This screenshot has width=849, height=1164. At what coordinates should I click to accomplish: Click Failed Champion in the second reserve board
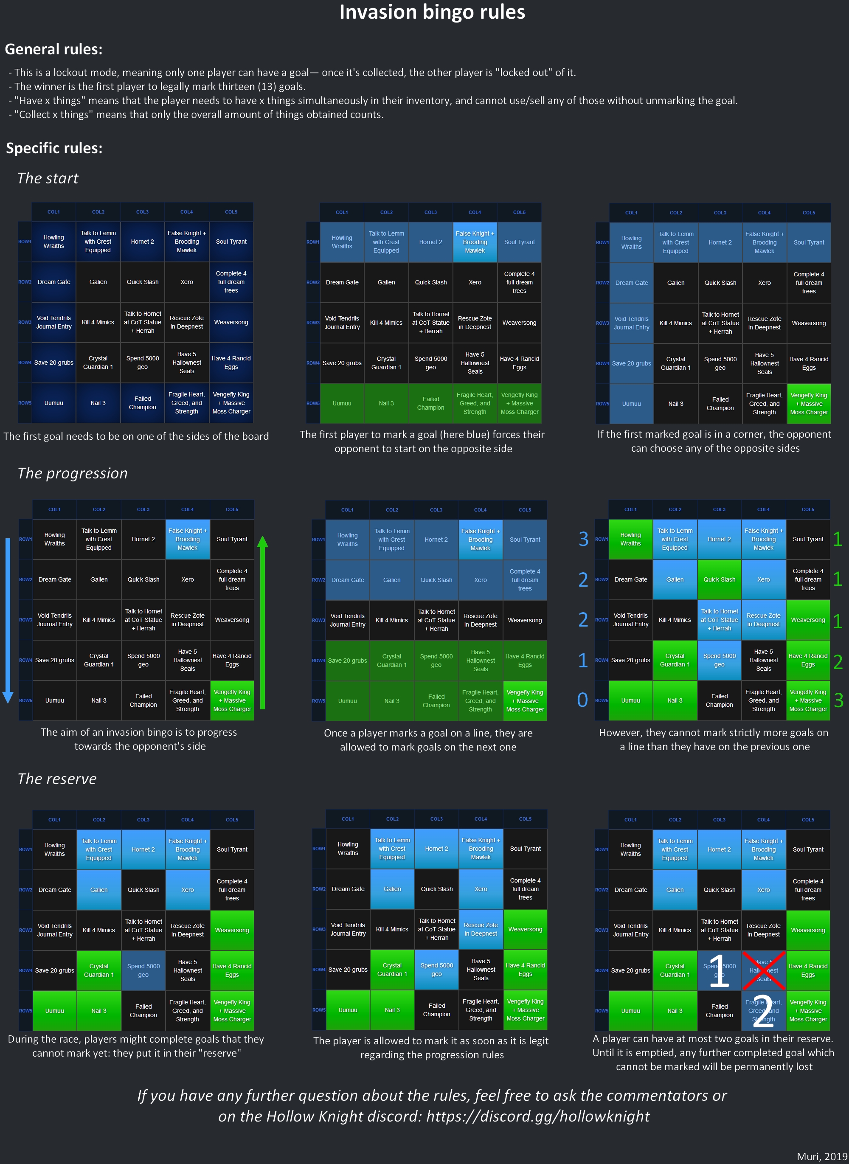click(437, 1010)
